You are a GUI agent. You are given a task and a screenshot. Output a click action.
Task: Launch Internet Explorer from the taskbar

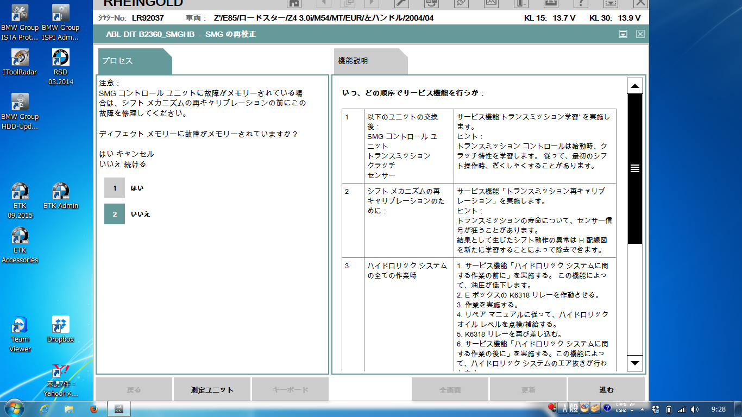pos(45,408)
